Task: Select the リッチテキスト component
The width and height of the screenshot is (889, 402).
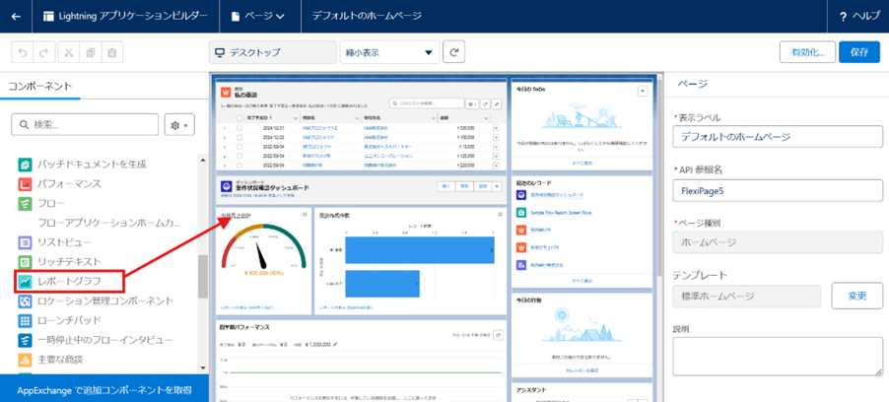Action: (59, 262)
